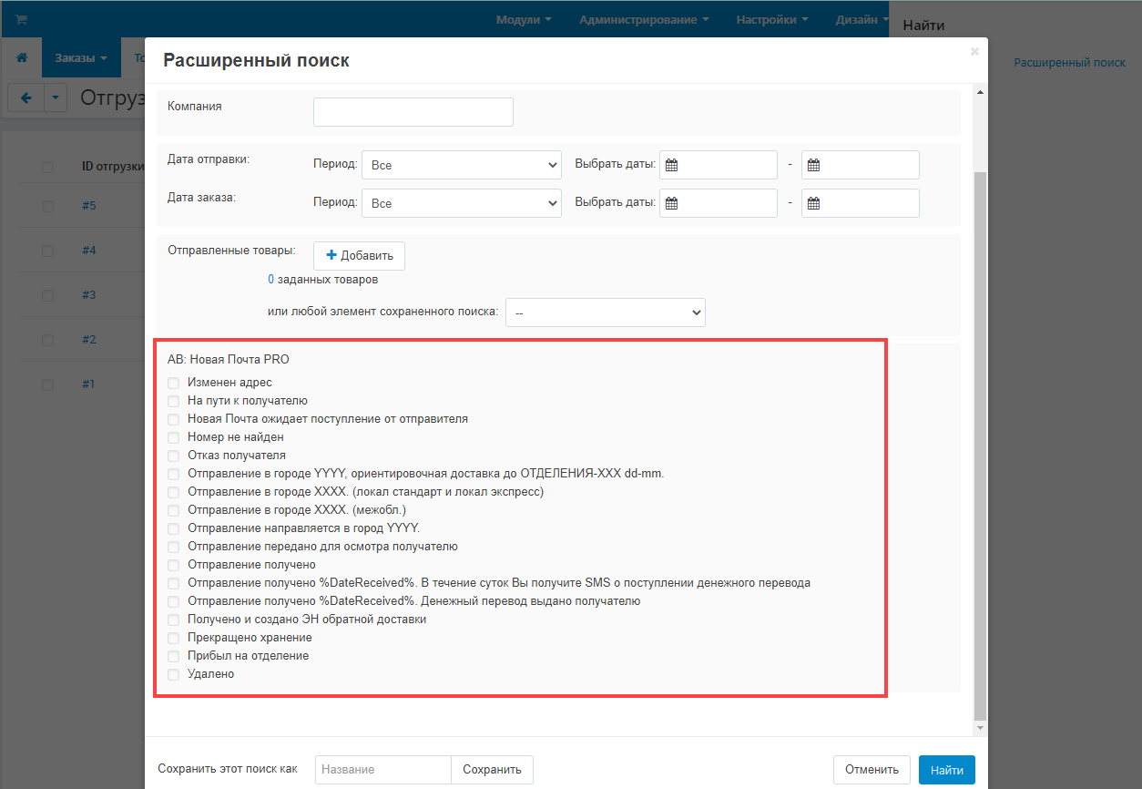The image size is (1142, 789).
Task: Open calendar for order date start
Action: [672, 203]
